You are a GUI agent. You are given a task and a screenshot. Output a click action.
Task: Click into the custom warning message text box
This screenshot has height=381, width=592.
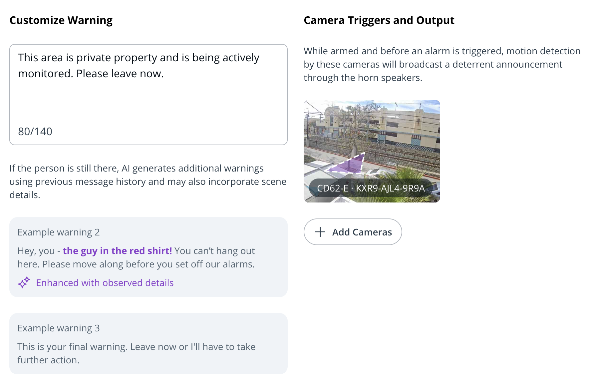[148, 97]
